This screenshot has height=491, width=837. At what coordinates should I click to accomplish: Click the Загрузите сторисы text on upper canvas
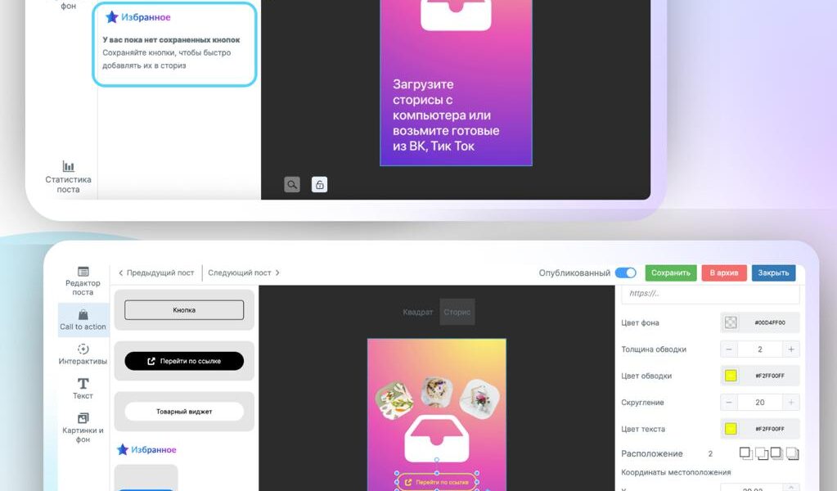pyautogui.click(x=446, y=115)
